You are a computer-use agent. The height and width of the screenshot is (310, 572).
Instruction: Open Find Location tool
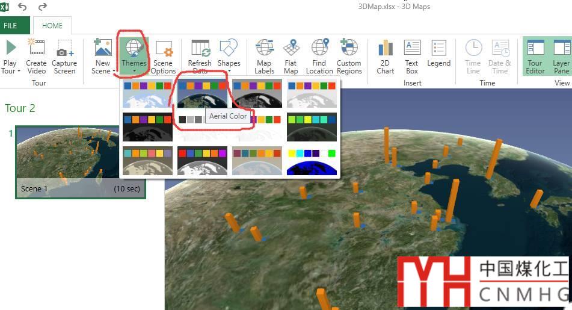tap(319, 56)
